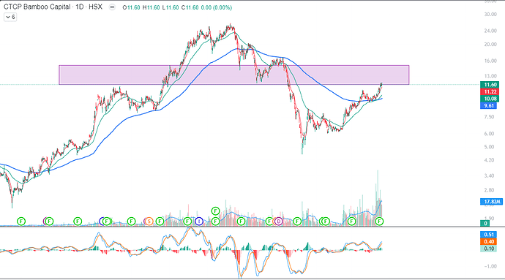Click the C11.60 close value in header
Viewport: 505px width, 280px height.
pyautogui.click(x=190, y=7)
